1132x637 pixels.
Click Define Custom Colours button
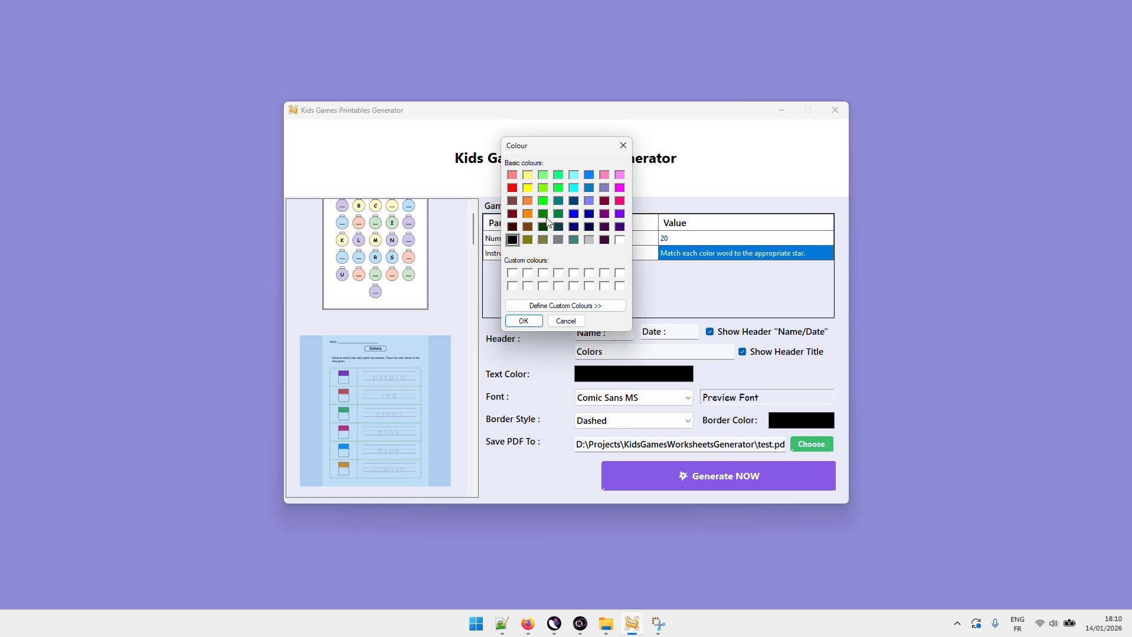565,306
